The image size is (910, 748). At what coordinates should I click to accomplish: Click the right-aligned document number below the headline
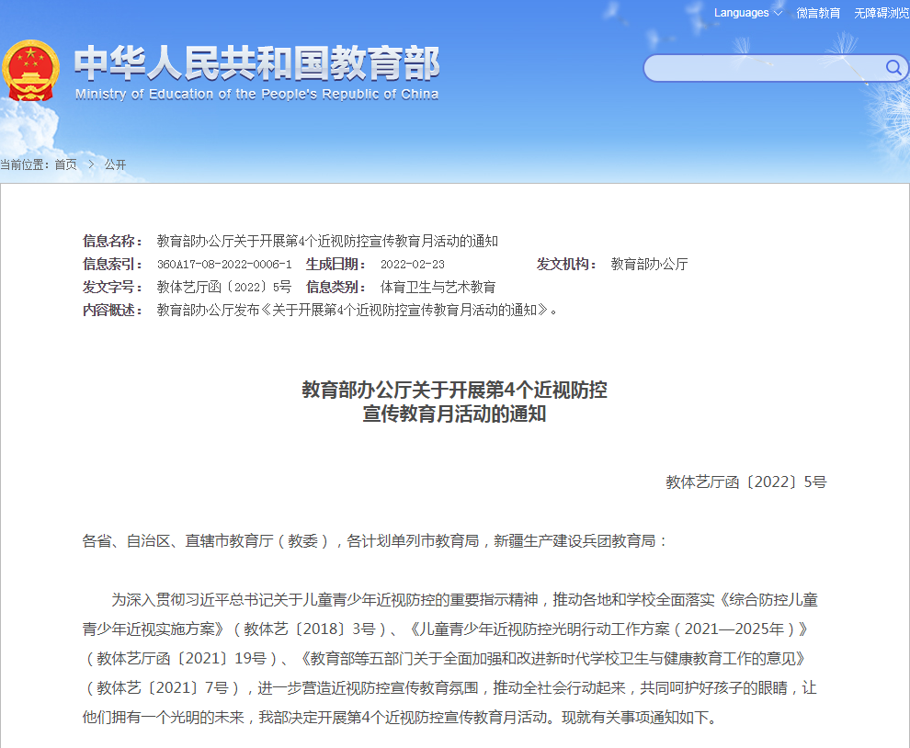[745, 482]
